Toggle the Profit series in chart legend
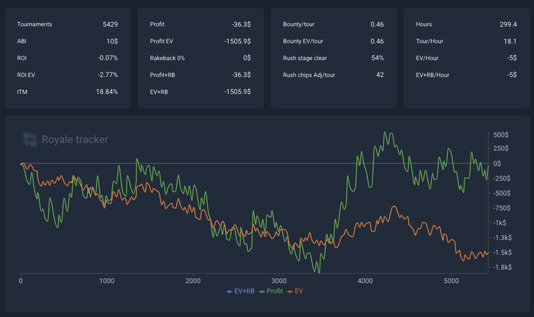Image resolution: width=534 pixels, height=317 pixels. click(x=271, y=291)
